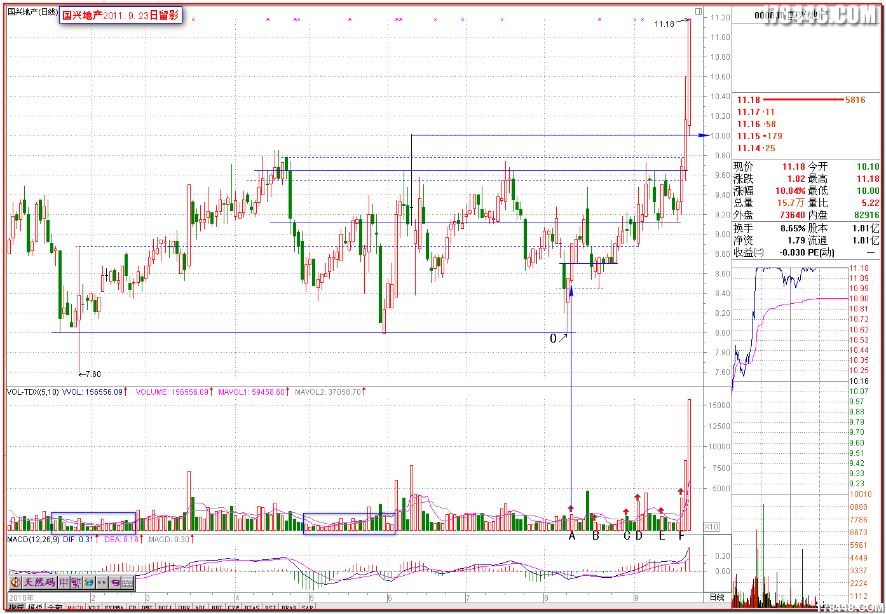
Task: Click the 天然码 input method name button
Action: [x=40, y=582]
